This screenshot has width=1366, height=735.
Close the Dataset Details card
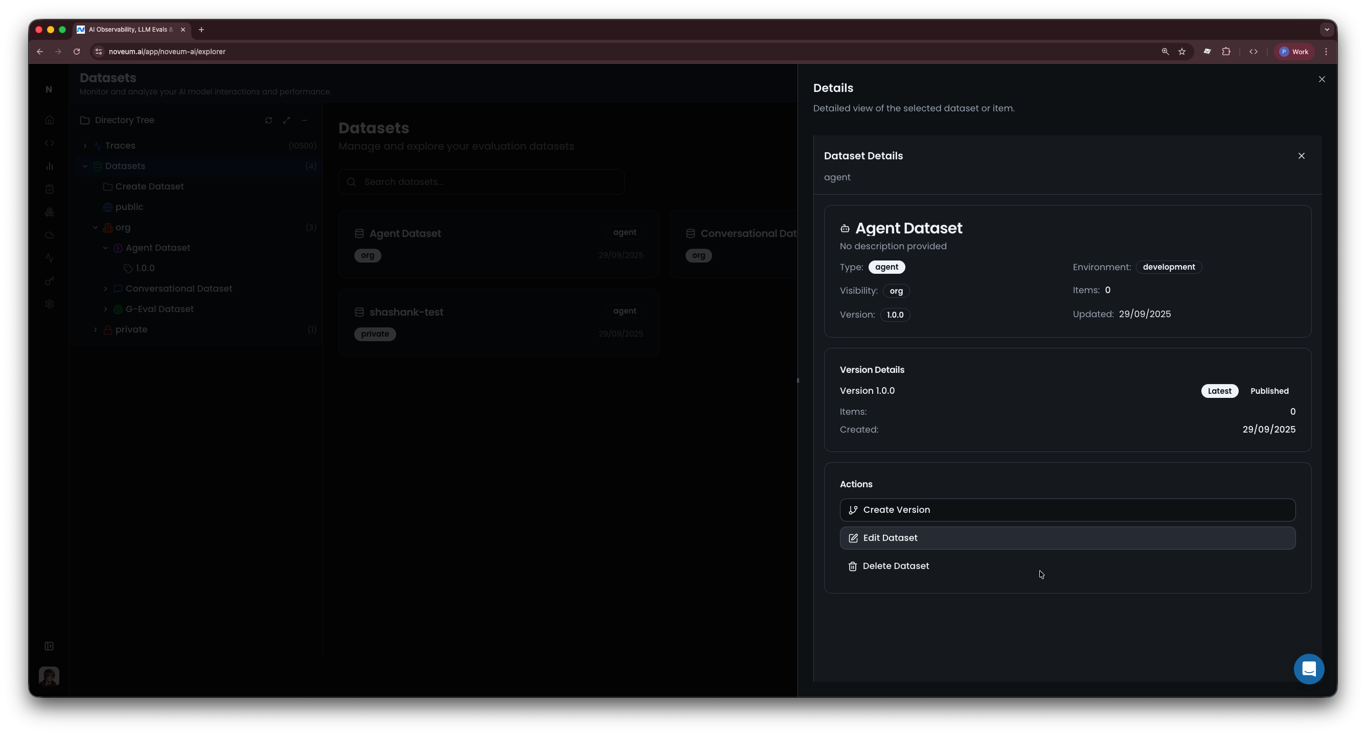(1301, 156)
